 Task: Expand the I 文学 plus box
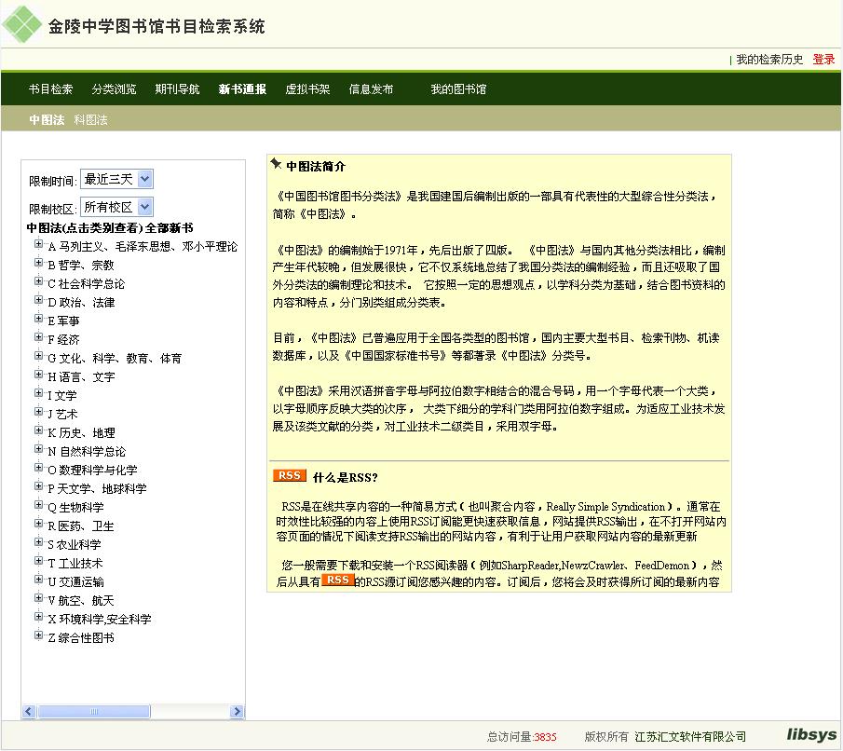(38, 392)
